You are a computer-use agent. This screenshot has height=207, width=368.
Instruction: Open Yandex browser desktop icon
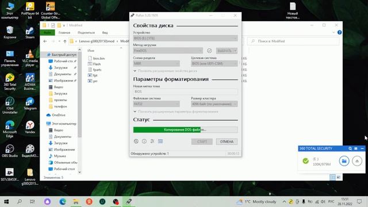click(30, 127)
